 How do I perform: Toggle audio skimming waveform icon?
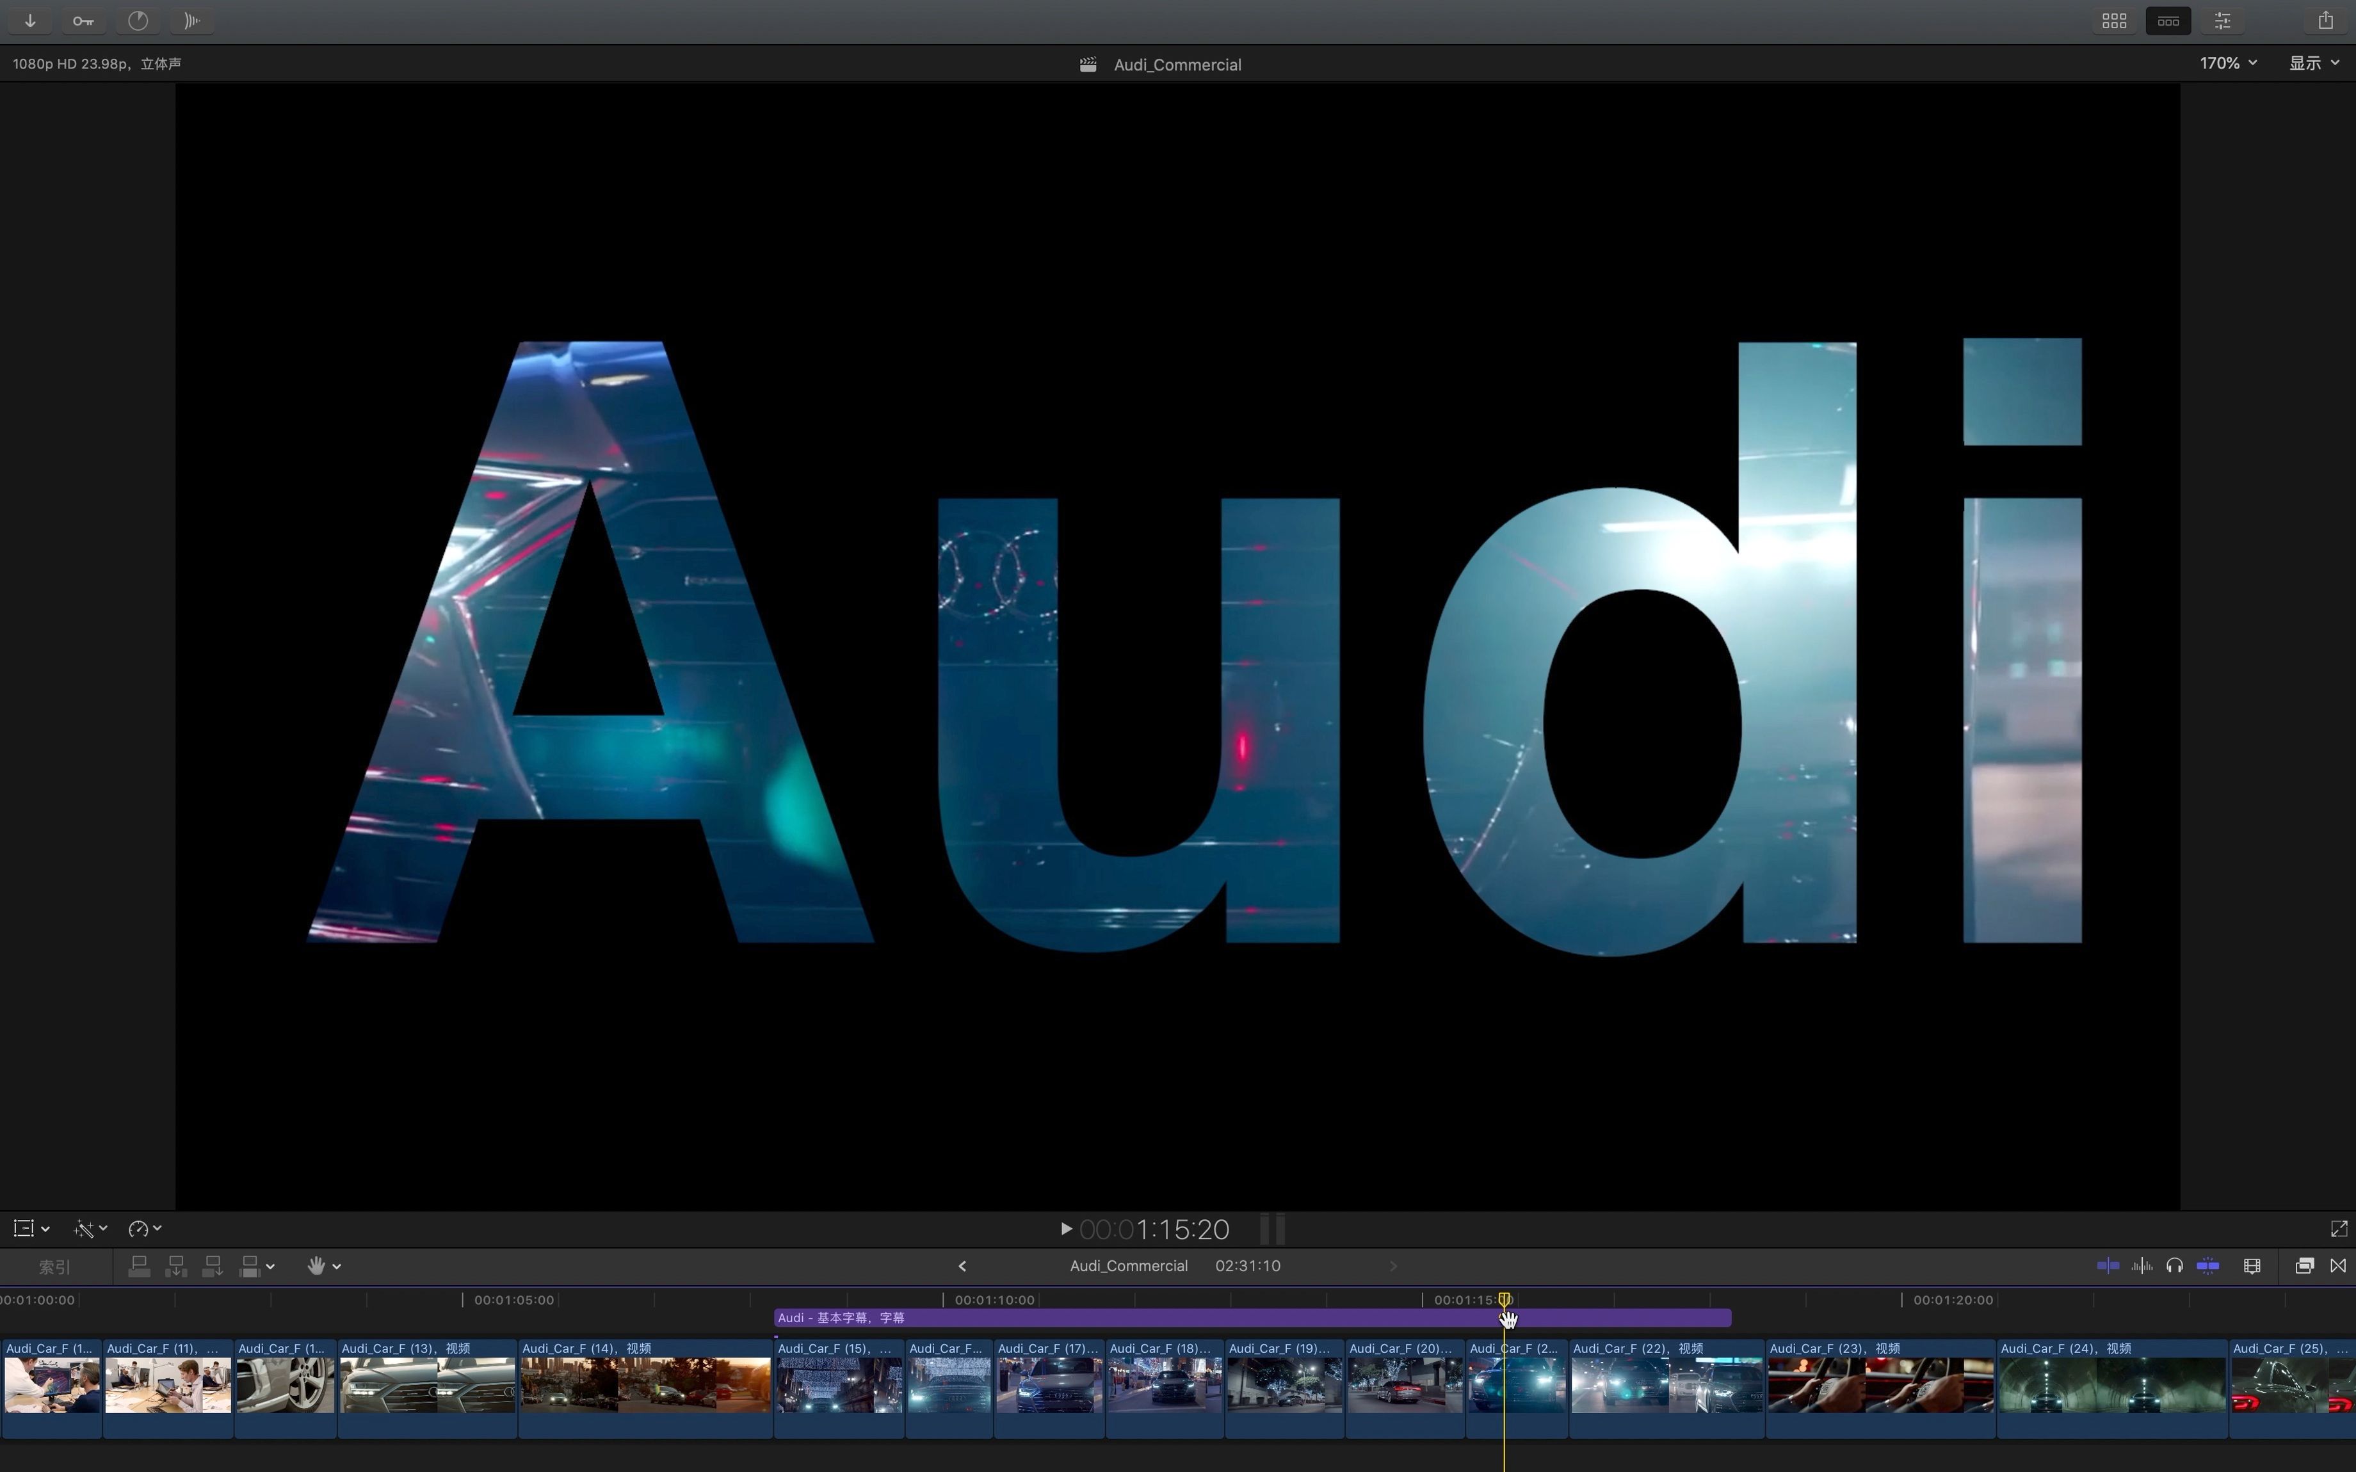pyautogui.click(x=2142, y=1266)
